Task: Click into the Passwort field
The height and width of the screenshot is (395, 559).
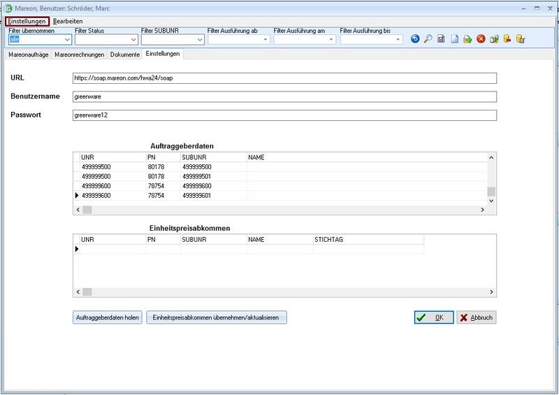Action: 284,115
